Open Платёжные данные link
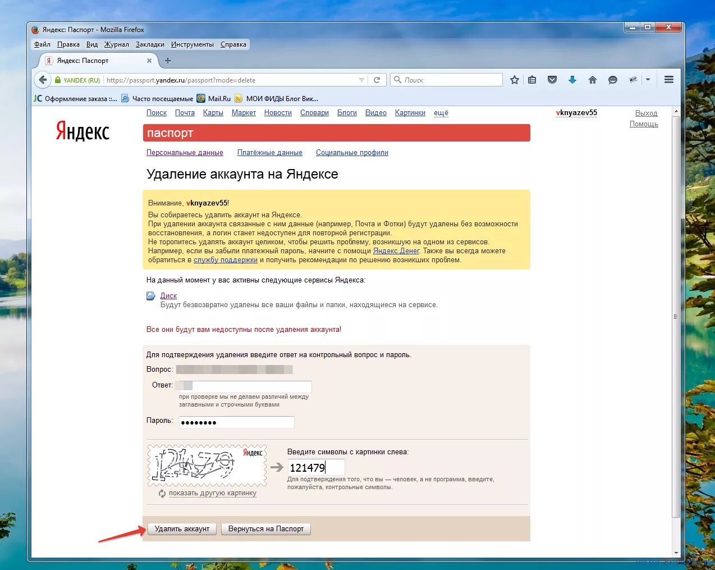The width and height of the screenshot is (715, 570). tap(270, 153)
